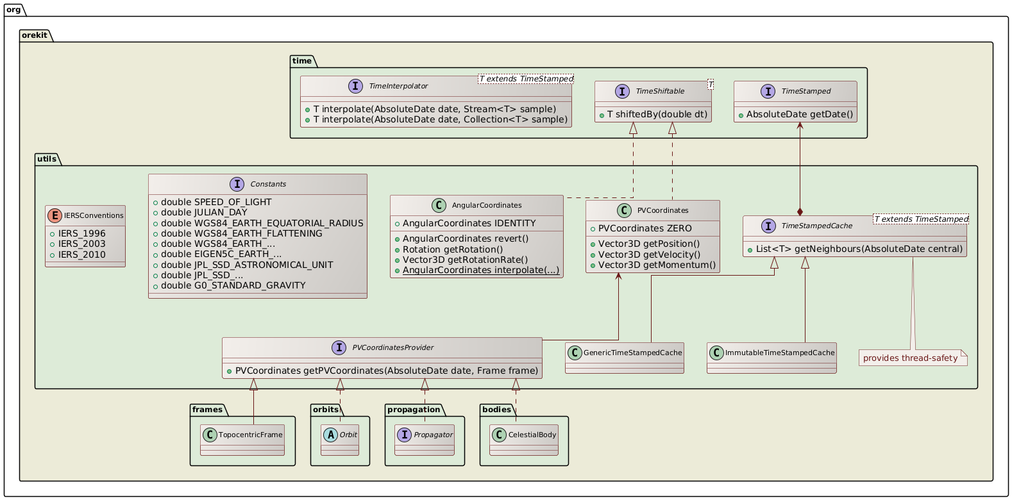This screenshot has width=1012, height=500.
Task: Click the time package tab label
Action: 302,61
